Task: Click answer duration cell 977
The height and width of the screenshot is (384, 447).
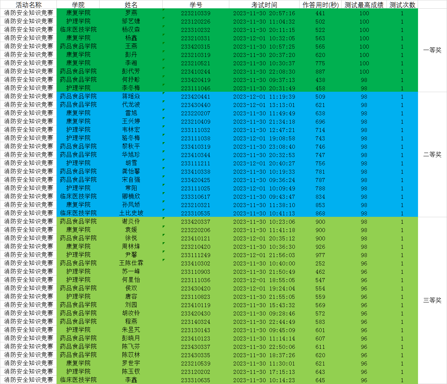Action: [320, 255]
